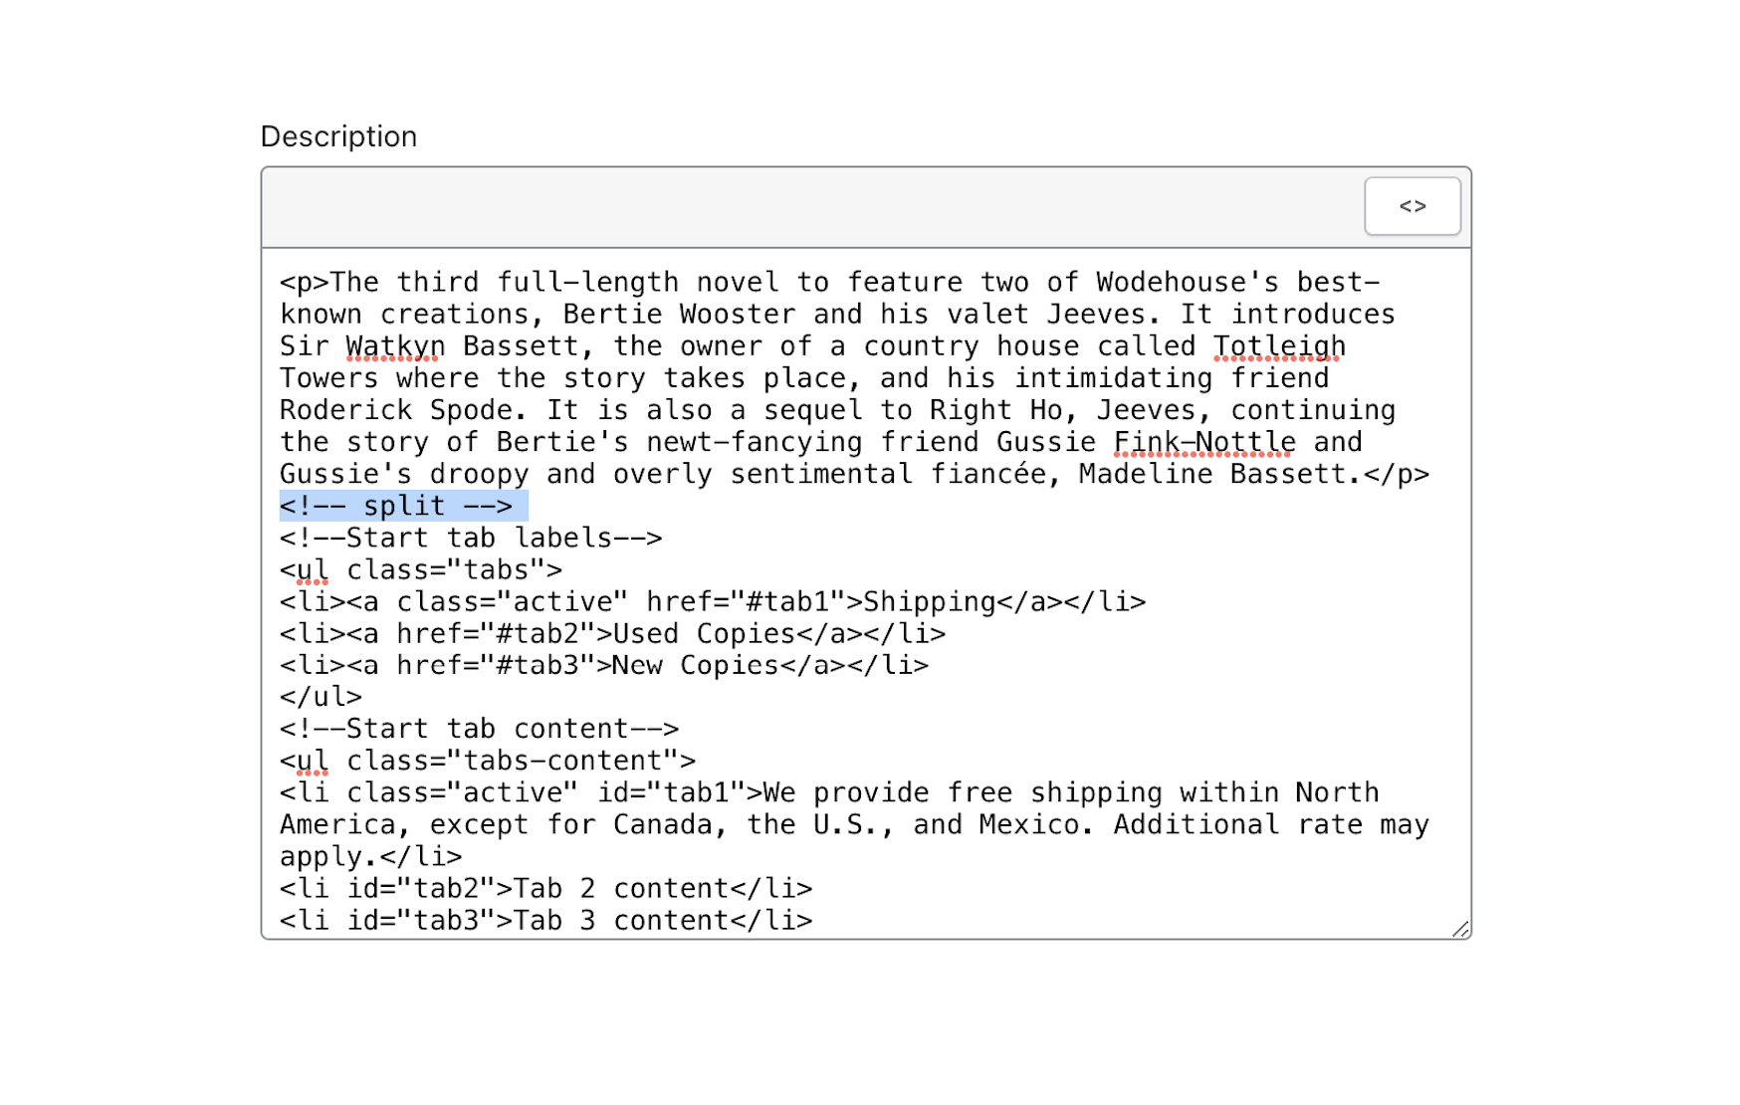The height and width of the screenshot is (1105, 1740).
Task: Click the misspelled word "Watkyn"
Action: point(395,346)
